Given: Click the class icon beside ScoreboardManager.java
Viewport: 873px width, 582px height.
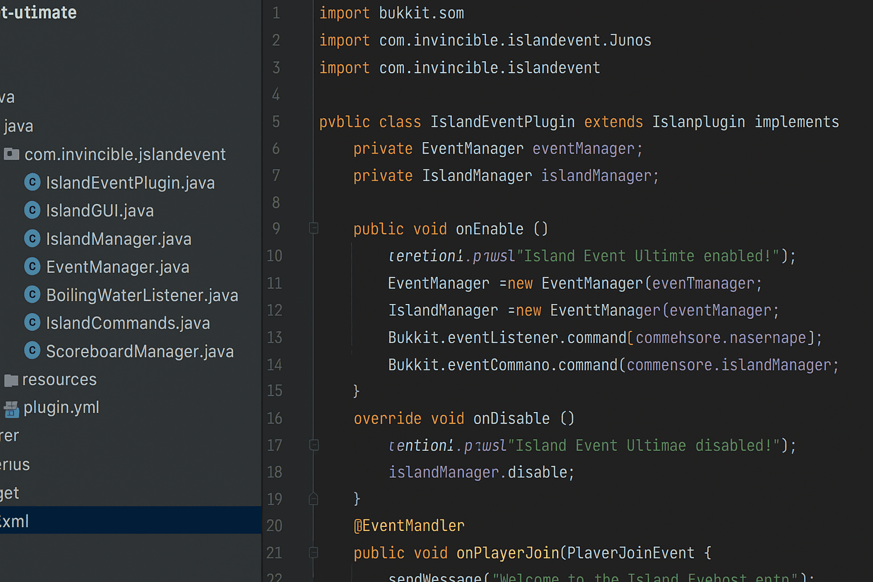Looking at the screenshot, I should pyautogui.click(x=32, y=351).
